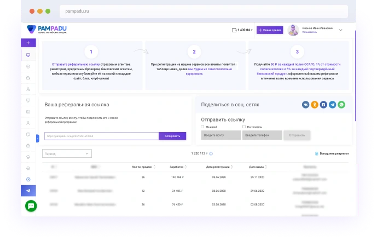Share via Telegram icon
Image resolution: width=377 pixels, height=240 pixels.
(x=332, y=104)
